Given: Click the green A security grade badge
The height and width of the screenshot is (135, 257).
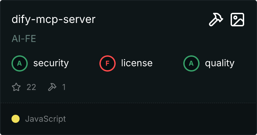Looking at the screenshot, I should [x=20, y=63].
